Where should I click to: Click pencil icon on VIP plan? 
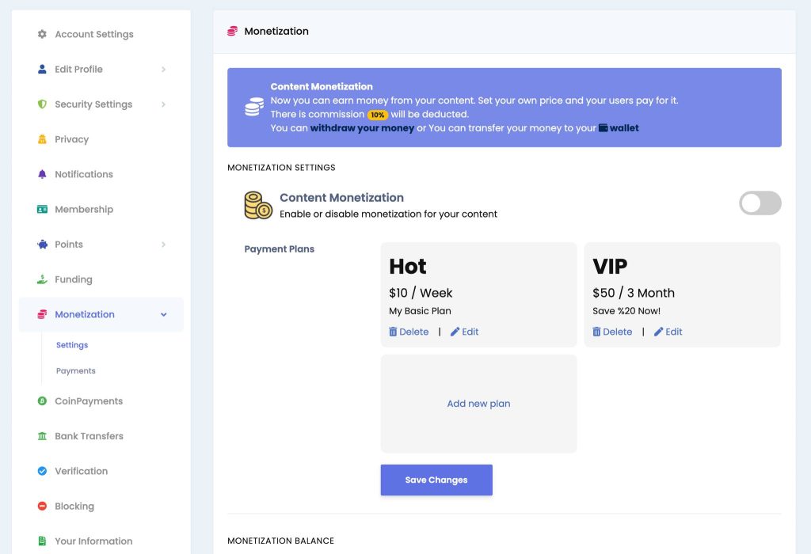pyautogui.click(x=658, y=332)
